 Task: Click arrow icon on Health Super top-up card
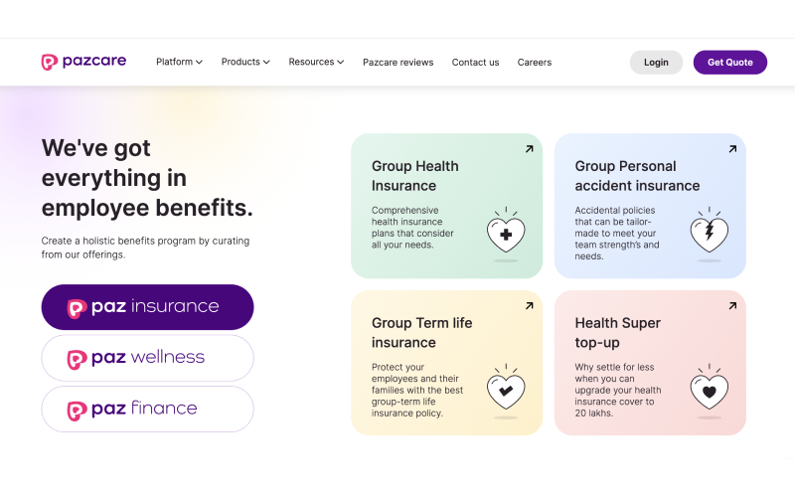tap(732, 306)
